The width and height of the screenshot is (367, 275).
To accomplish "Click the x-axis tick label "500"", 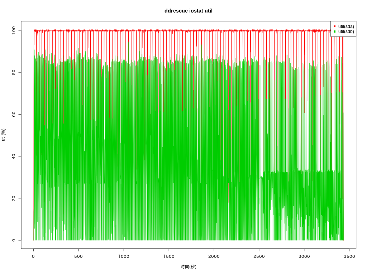I will [78, 256].
